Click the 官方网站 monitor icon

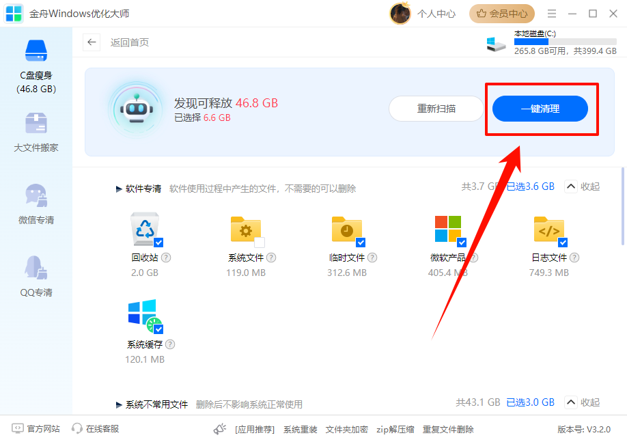pos(18,428)
